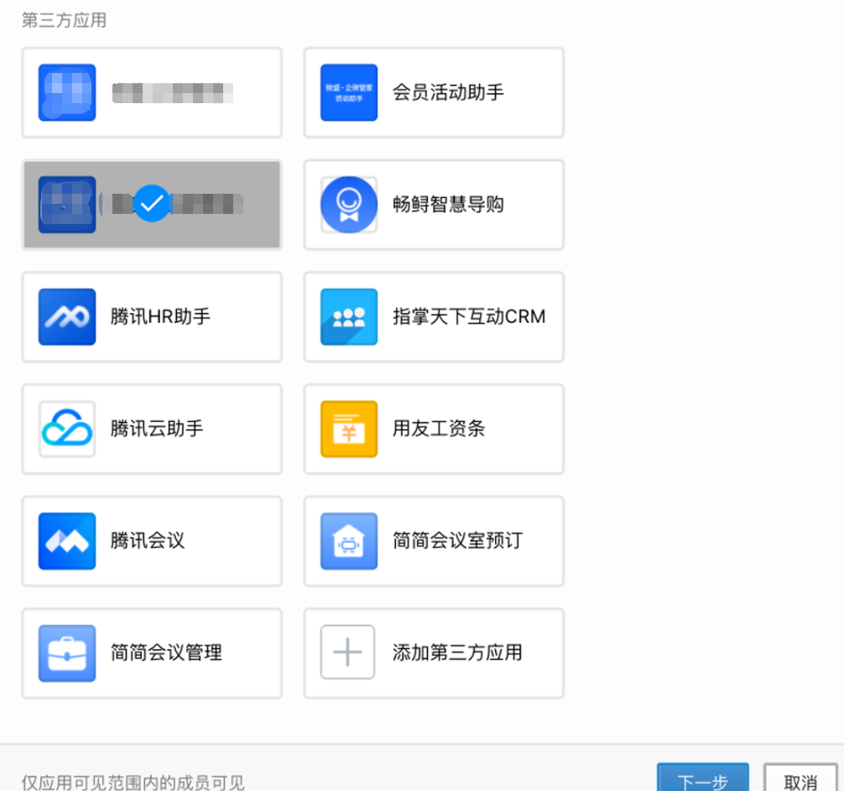Select the 畅鲟智慧导购 label text

point(448,205)
